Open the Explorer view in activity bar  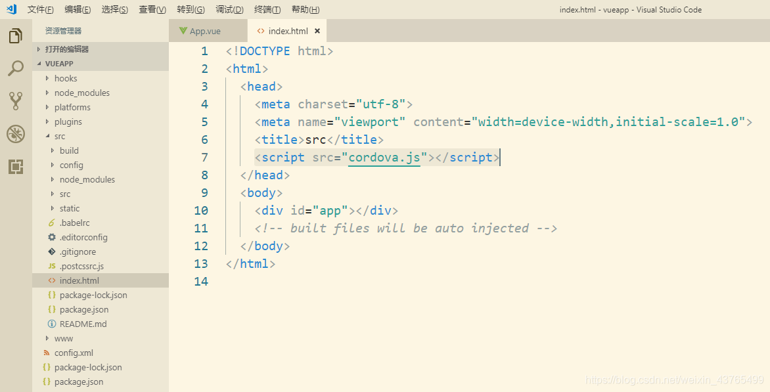point(16,36)
